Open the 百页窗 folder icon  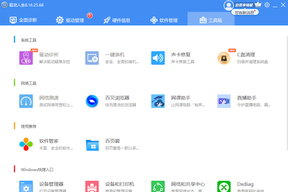(x=92, y=145)
